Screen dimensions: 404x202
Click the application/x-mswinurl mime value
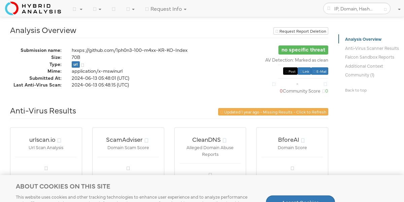[x=97, y=71]
